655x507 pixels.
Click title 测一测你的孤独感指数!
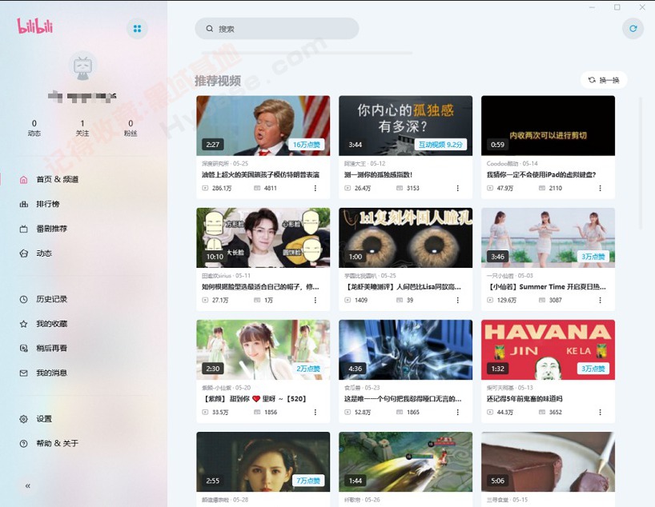(379, 175)
